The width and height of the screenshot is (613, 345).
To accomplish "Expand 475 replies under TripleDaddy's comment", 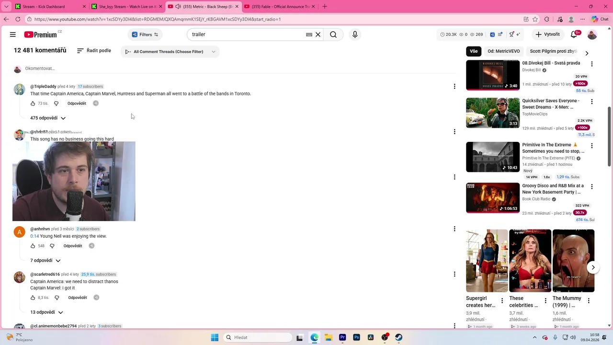I will tap(48, 118).
